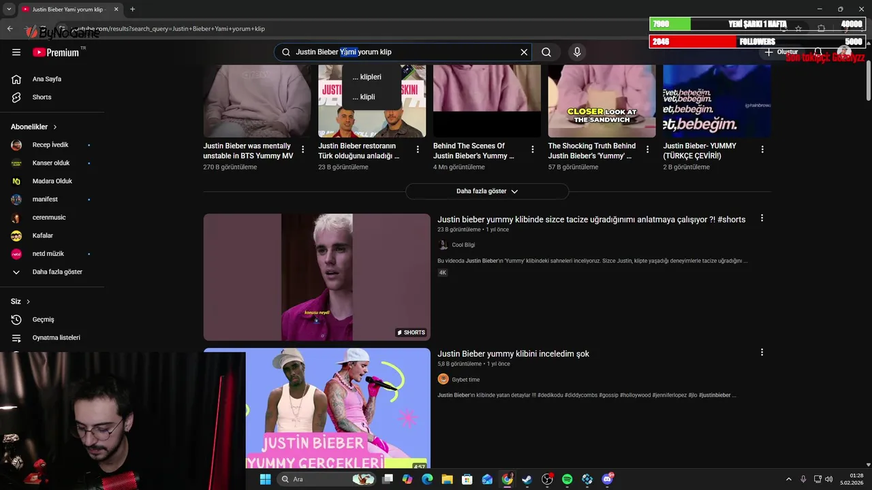
Task: Open volume control in system tray
Action: [829, 479]
